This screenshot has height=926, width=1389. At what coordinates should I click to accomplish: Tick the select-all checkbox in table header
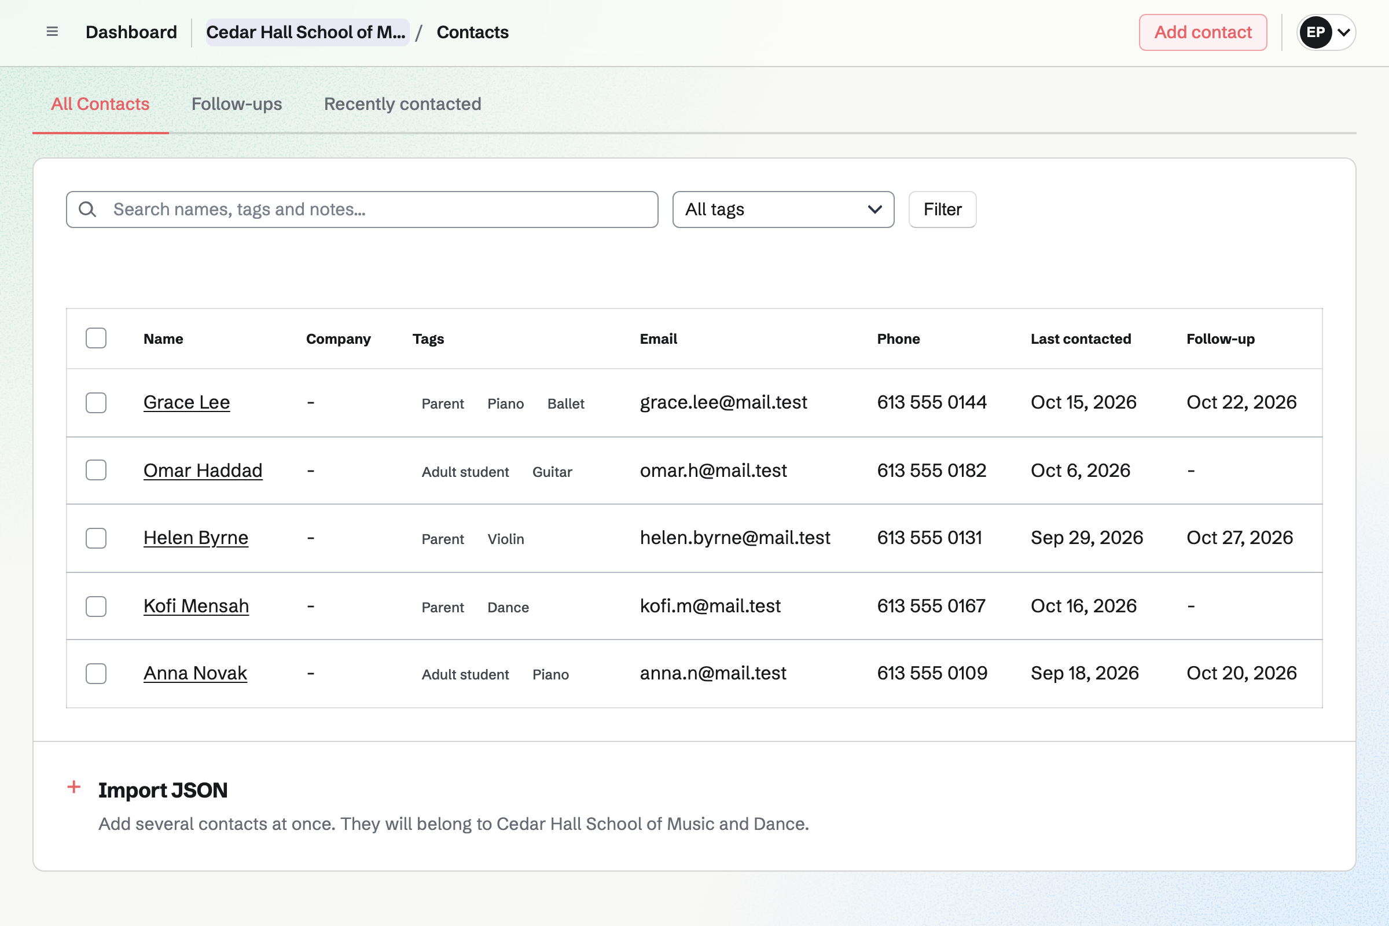point(95,339)
